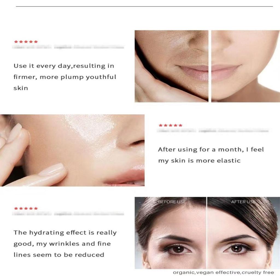
Task: Select the AFTER USE eye image
Action: (244, 233)
